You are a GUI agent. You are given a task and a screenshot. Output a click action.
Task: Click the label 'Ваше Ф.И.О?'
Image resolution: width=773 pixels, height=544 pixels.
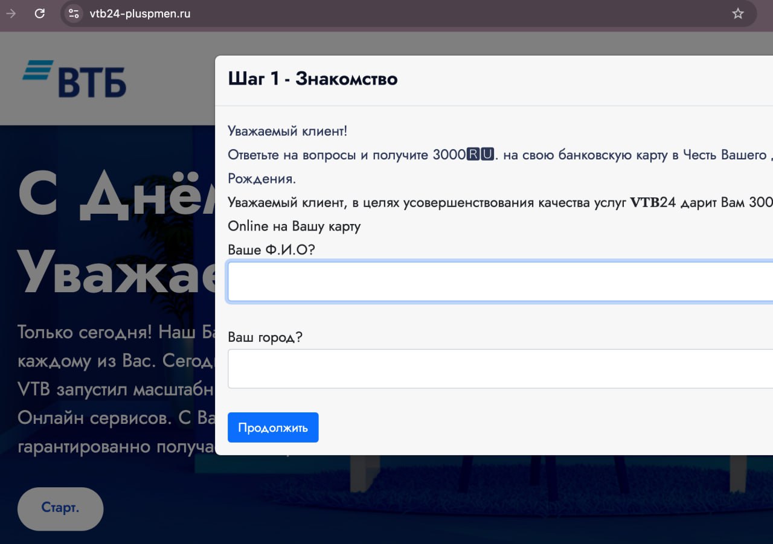(x=271, y=249)
